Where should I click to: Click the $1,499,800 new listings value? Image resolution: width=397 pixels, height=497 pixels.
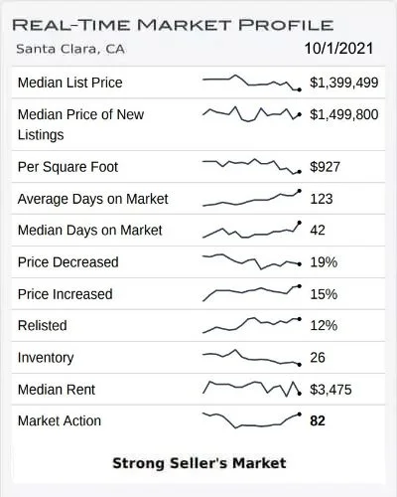click(344, 114)
